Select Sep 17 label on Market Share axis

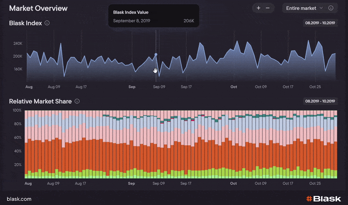click(x=186, y=183)
